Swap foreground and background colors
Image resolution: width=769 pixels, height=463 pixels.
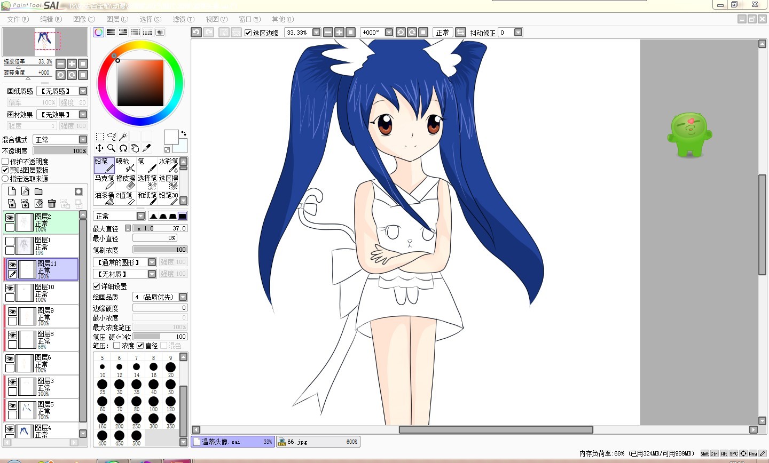coord(184,133)
